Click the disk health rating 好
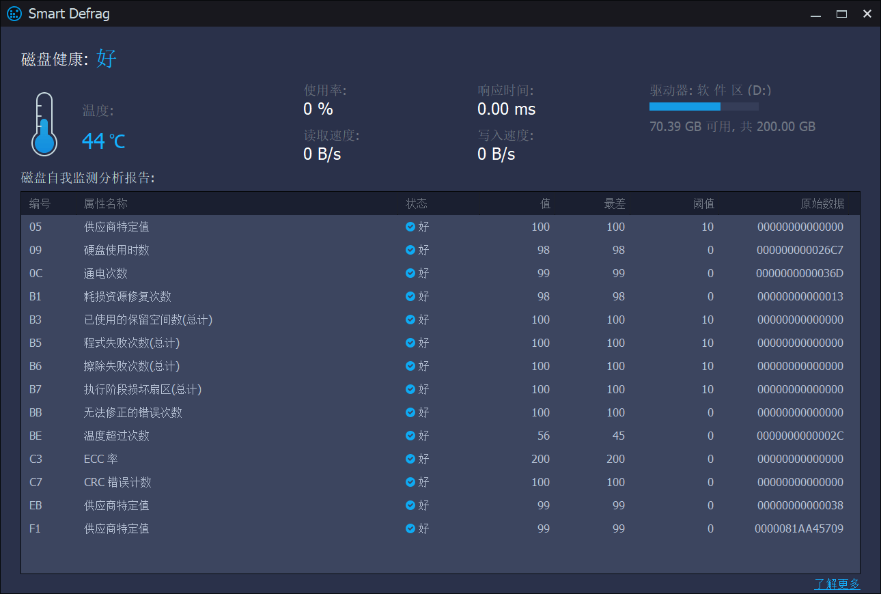Image resolution: width=881 pixels, height=594 pixels. coord(106,59)
